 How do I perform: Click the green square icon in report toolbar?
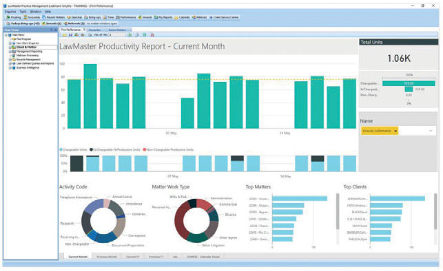(145, 35)
